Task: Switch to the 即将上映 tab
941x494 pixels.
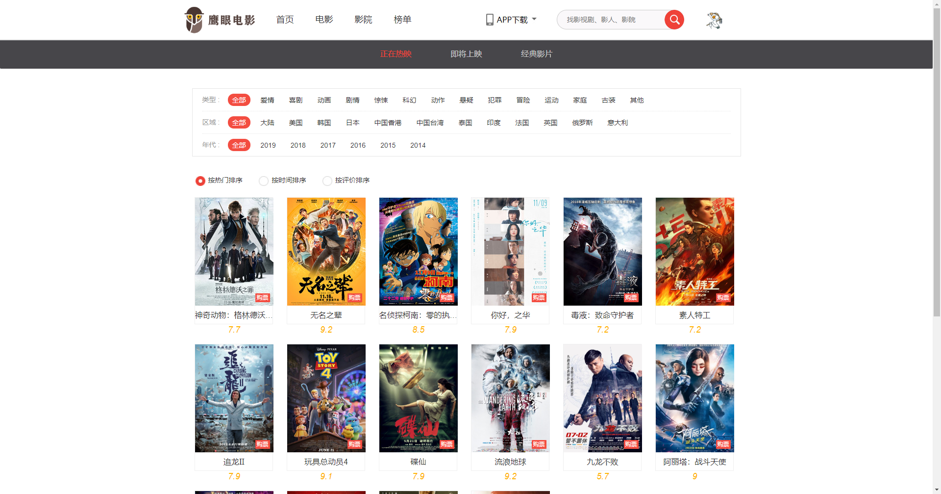Action: click(466, 54)
